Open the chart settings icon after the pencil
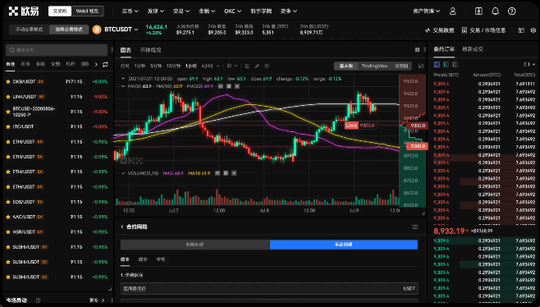The width and height of the screenshot is (540, 307). (267, 66)
